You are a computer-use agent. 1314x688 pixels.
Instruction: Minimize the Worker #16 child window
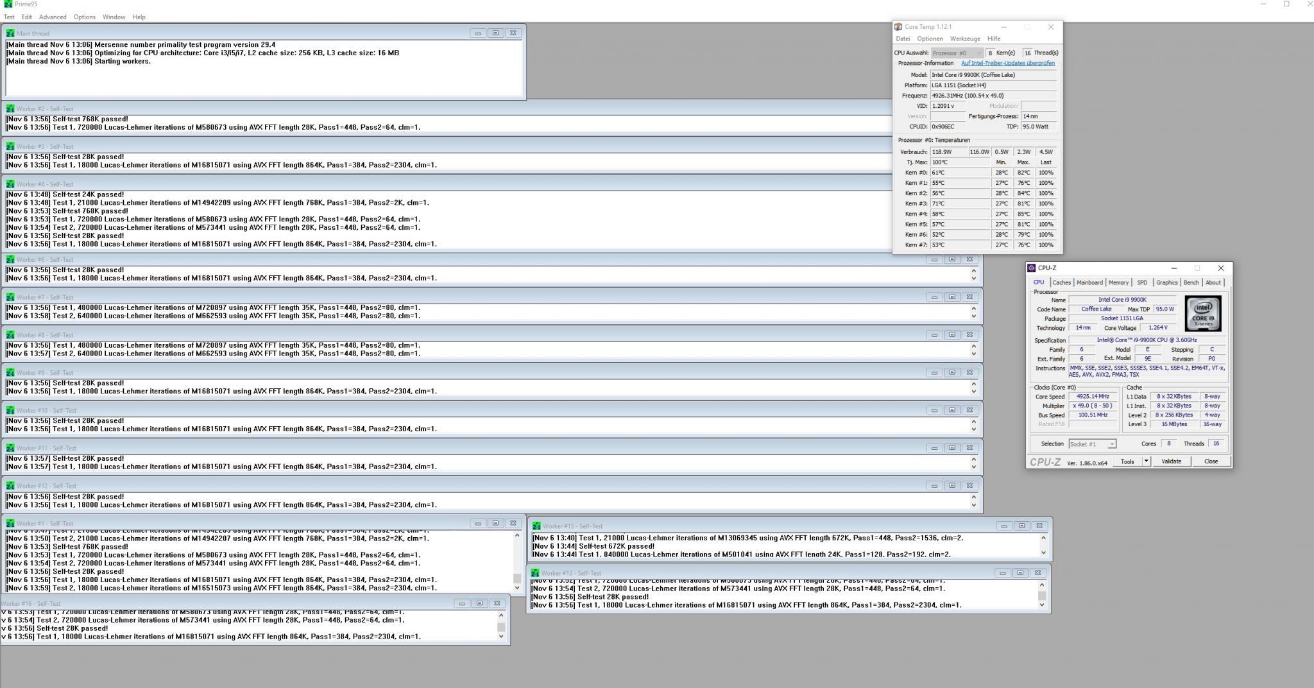coord(461,603)
